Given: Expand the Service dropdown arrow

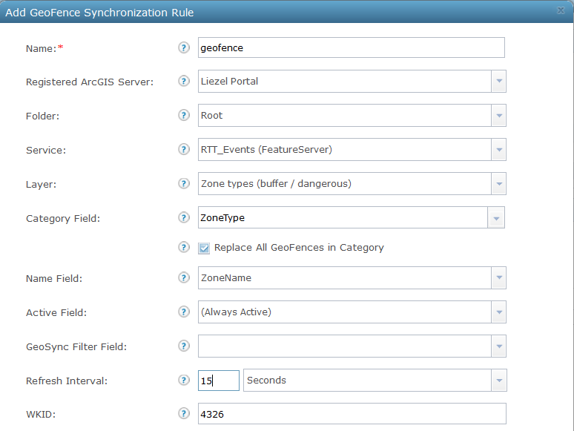Looking at the screenshot, I should 498,150.
